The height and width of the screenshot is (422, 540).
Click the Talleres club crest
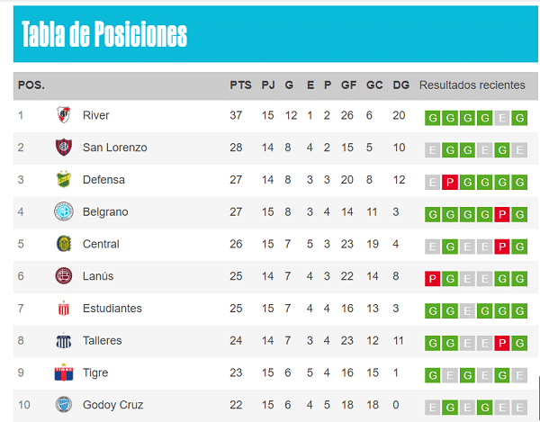coord(64,340)
